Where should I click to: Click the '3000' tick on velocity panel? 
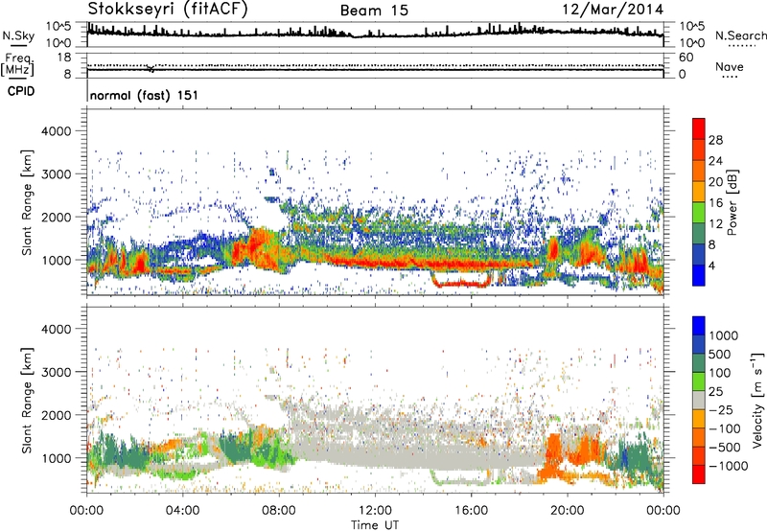pyautogui.click(x=56, y=372)
